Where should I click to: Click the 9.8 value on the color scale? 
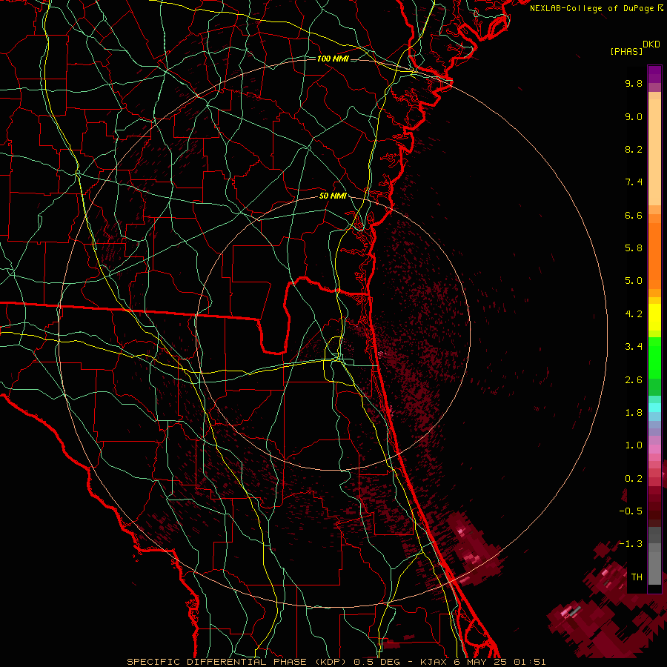tap(634, 83)
